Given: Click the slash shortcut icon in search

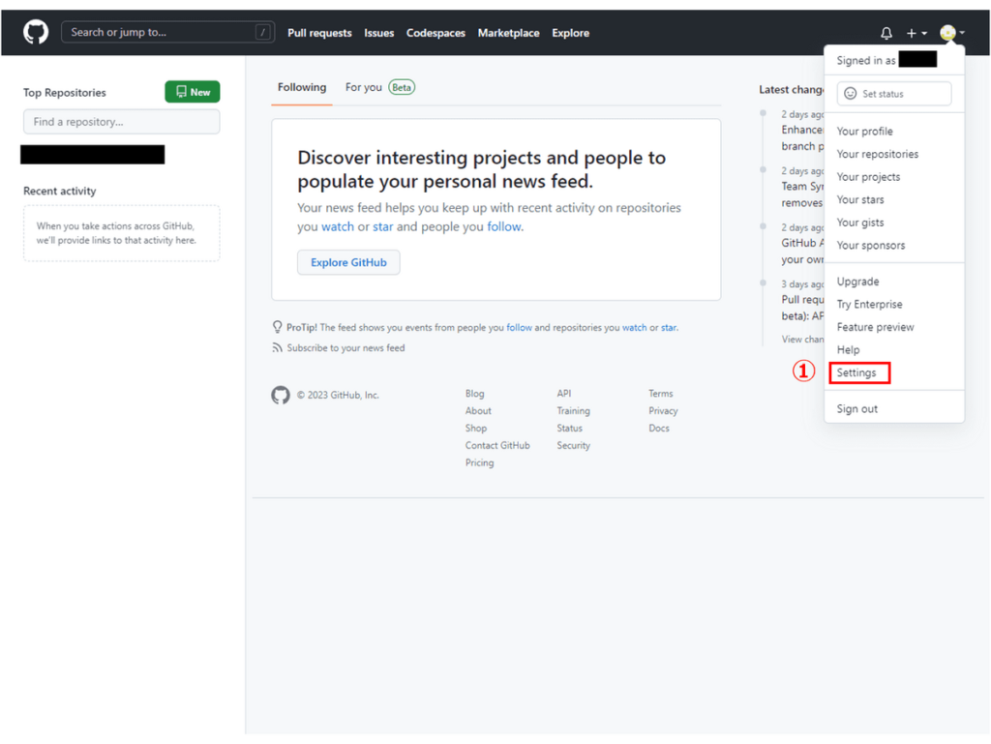Looking at the screenshot, I should click(263, 32).
